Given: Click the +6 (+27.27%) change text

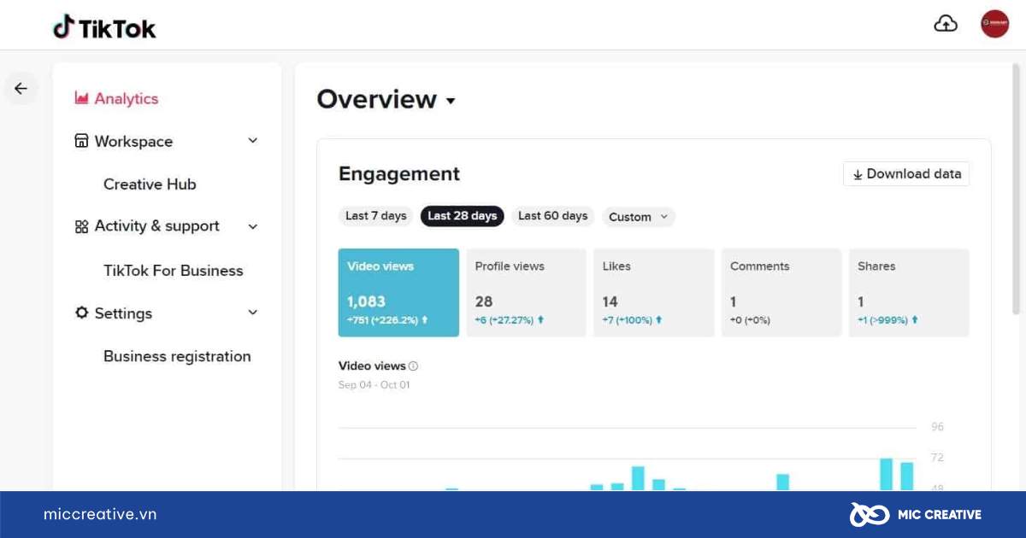Looking at the screenshot, I should tap(504, 320).
